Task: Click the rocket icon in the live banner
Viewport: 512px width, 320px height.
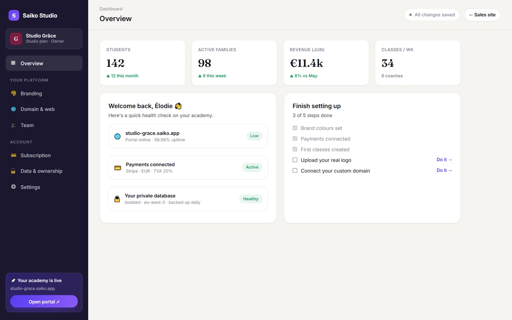Action: pyautogui.click(x=13, y=281)
